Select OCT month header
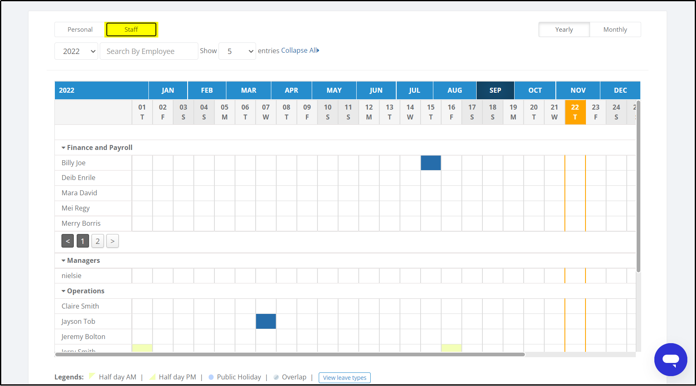This screenshot has height=386, width=696. tap(535, 90)
